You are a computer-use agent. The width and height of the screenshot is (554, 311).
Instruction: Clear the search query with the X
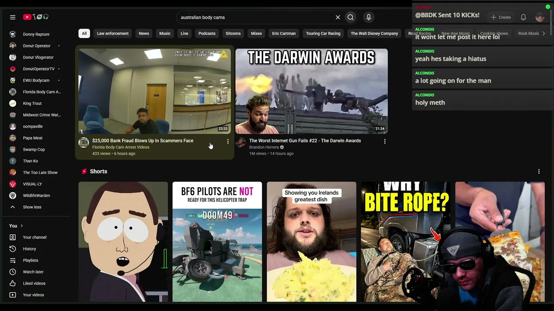(338, 17)
